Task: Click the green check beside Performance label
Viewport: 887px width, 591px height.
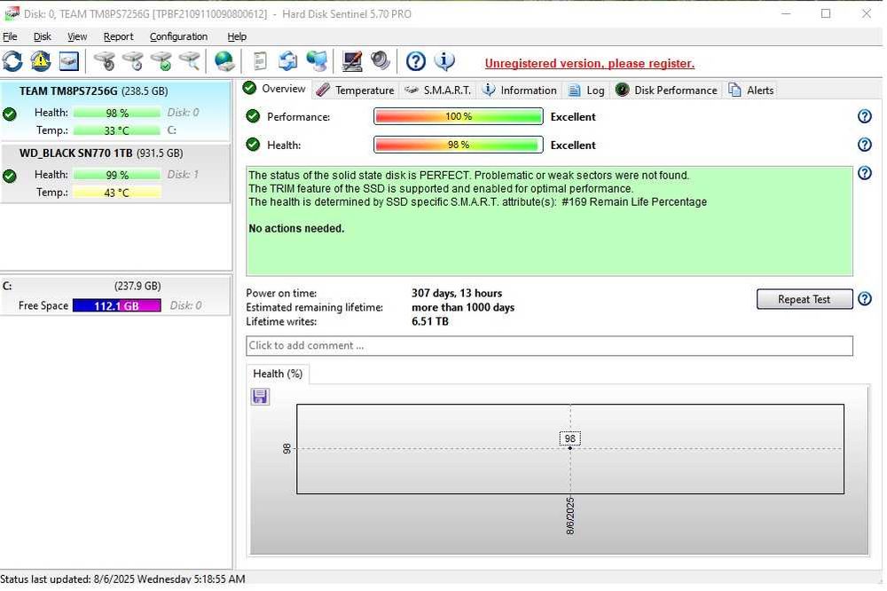Action: click(x=253, y=116)
